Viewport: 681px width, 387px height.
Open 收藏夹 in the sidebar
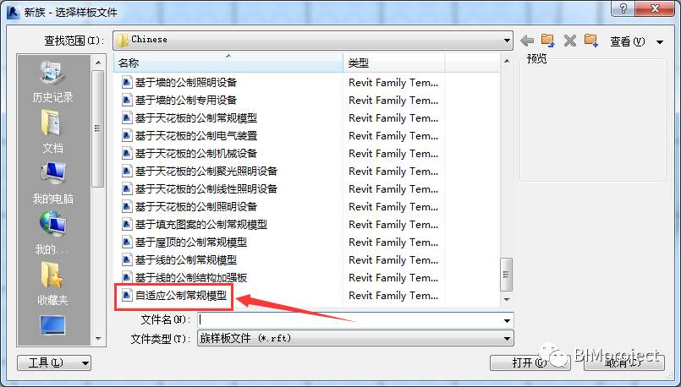52,284
